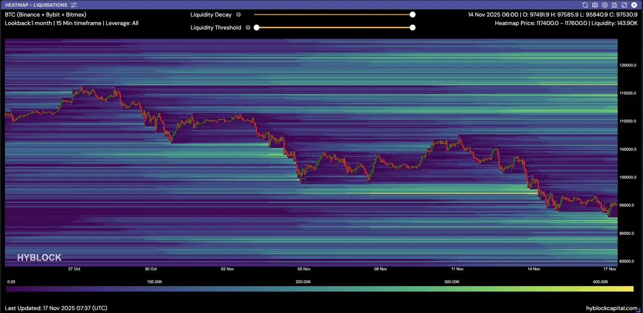Click the '17 Nov' date axis label

click(610, 269)
